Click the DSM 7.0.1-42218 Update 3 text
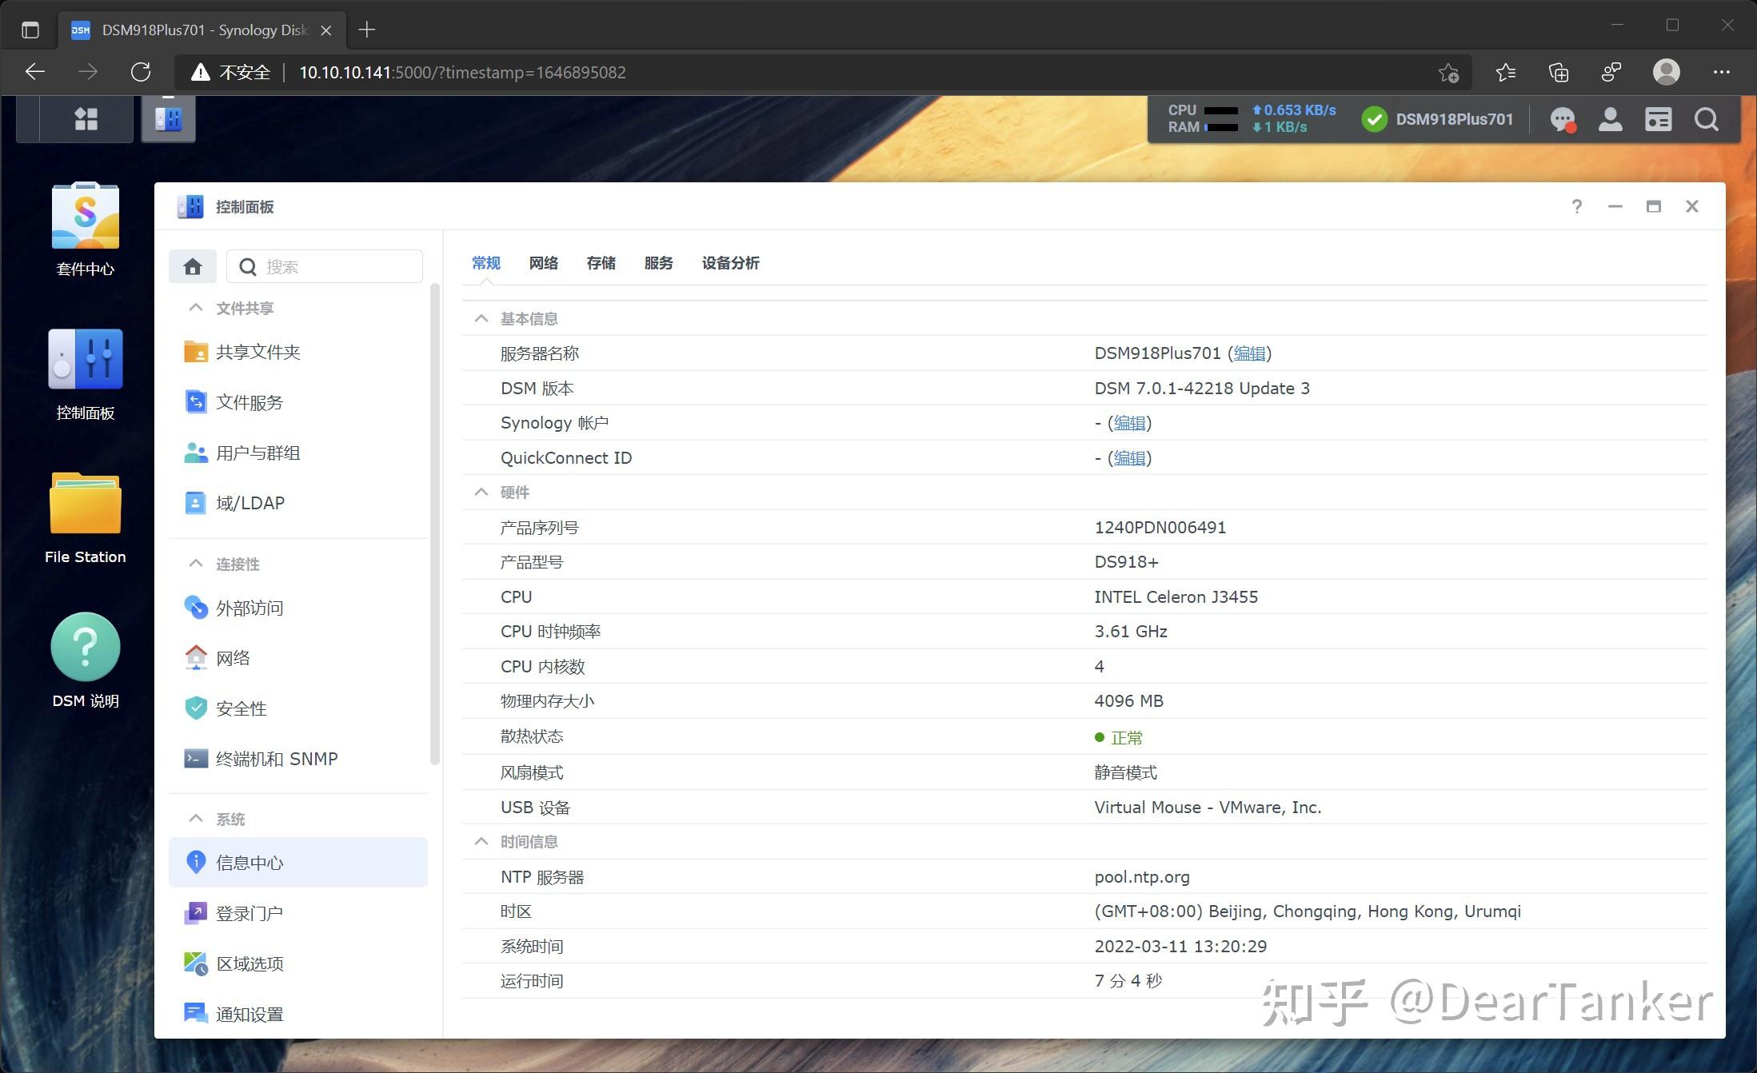Image resolution: width=1757 pixels, height=1073 pixels. point(1202,389)
